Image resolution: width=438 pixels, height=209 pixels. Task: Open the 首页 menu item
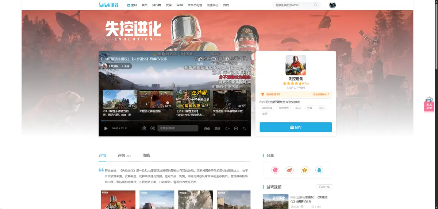pyautogui.click(x=145, y=5)
